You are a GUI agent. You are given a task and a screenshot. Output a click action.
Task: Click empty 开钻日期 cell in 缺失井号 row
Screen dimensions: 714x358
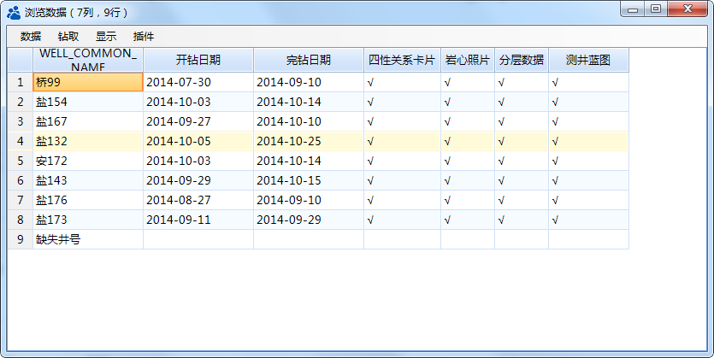[x=198, y=239]
